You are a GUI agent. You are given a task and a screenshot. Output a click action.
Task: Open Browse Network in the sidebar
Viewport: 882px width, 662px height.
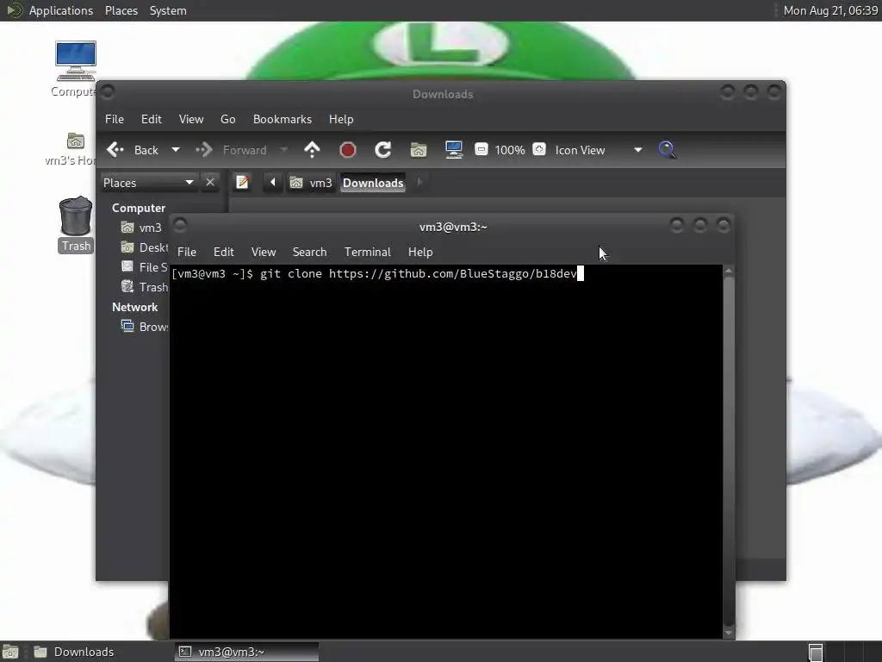tap(144, 327)
